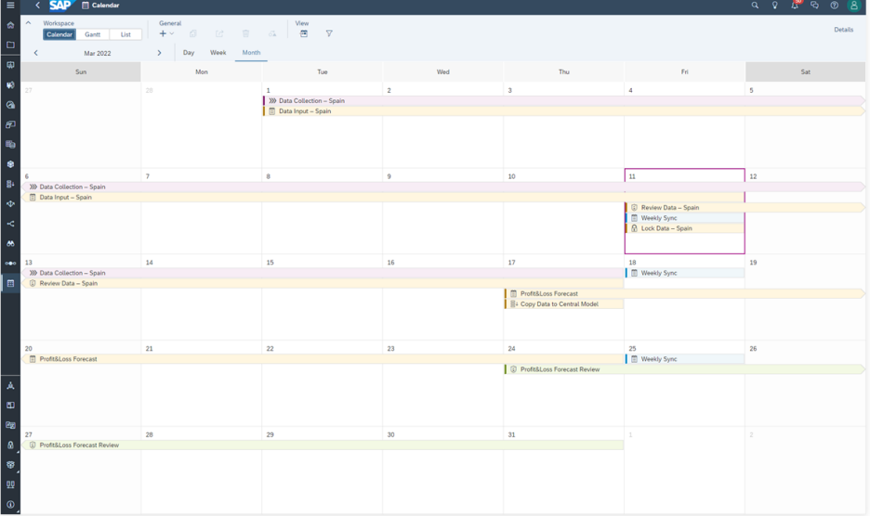
Task: Open Copy Data to Central Model event
Action: [x=563, y=303]
